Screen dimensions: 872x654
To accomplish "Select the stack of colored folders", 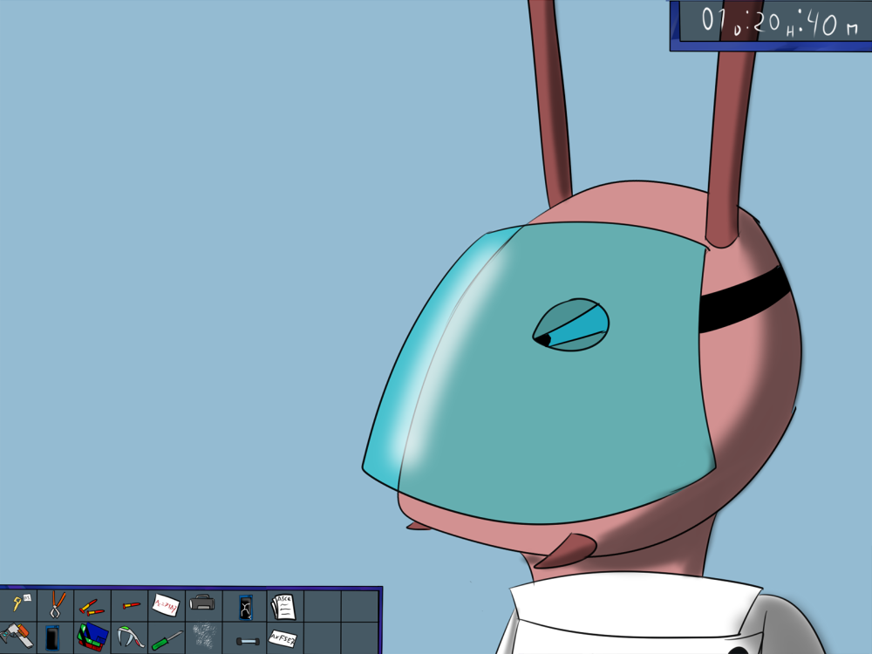I will [x=92, y=637].
